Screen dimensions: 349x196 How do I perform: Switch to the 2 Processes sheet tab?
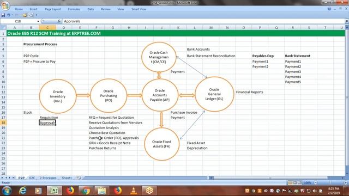tap(48, 178)
